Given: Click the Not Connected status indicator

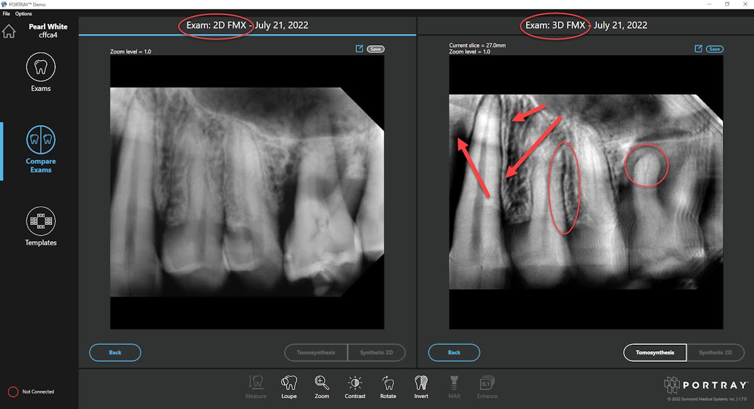Looking at the screenshot, I should pyautogui.click(x=31, y=391).
